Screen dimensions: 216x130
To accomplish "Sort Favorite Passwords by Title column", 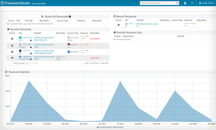I will click(20, 33).
